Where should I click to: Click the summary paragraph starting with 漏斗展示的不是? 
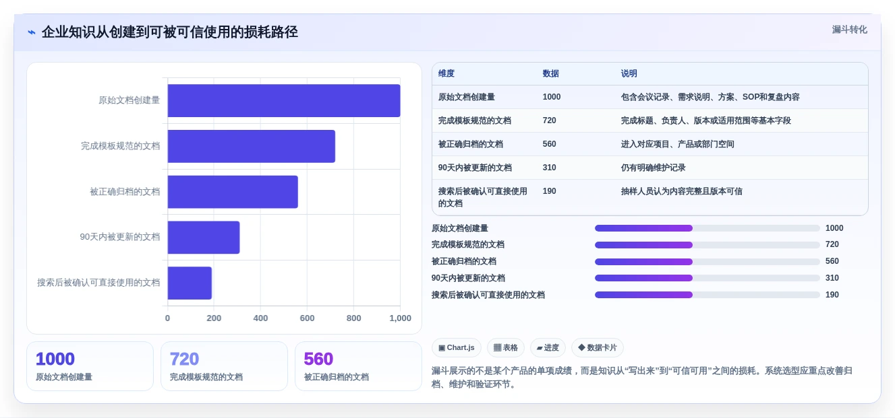642,378
